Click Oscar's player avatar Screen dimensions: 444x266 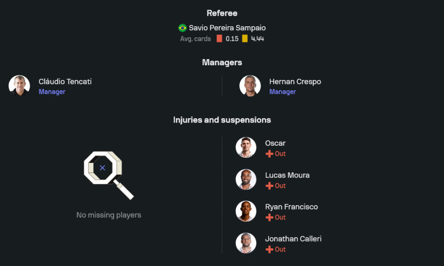click(x=246, y=147)
